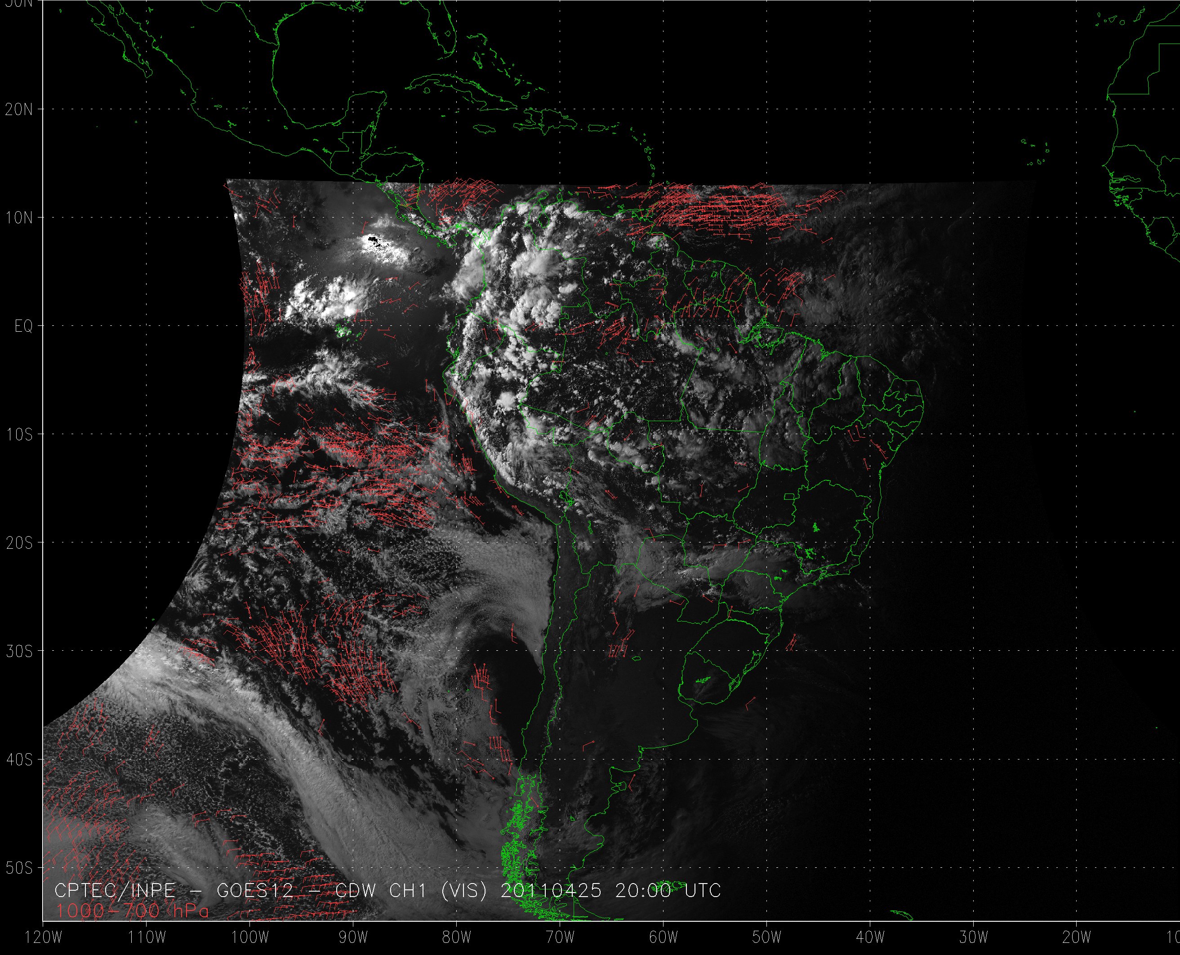Click the 110W longitude label
The width and height of the screenshot is (1180, 955).
point(147,937)
